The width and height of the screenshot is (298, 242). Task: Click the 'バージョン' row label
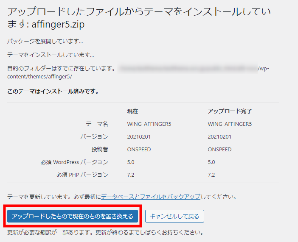[x=94, y=136]
